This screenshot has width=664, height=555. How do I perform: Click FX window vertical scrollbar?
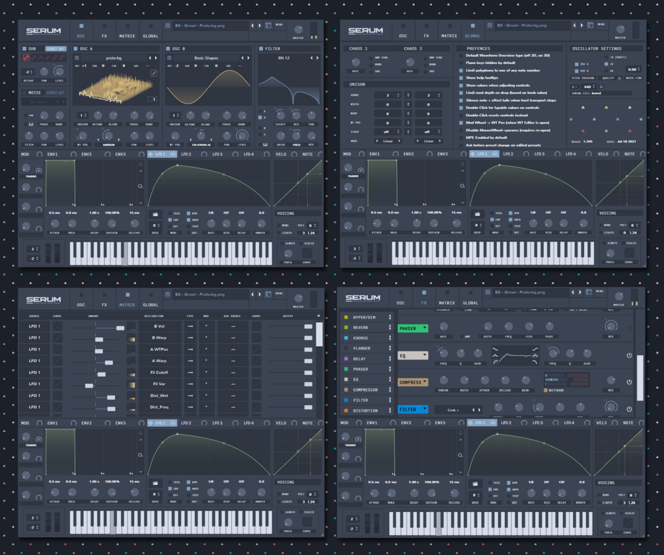coord(640,378)
